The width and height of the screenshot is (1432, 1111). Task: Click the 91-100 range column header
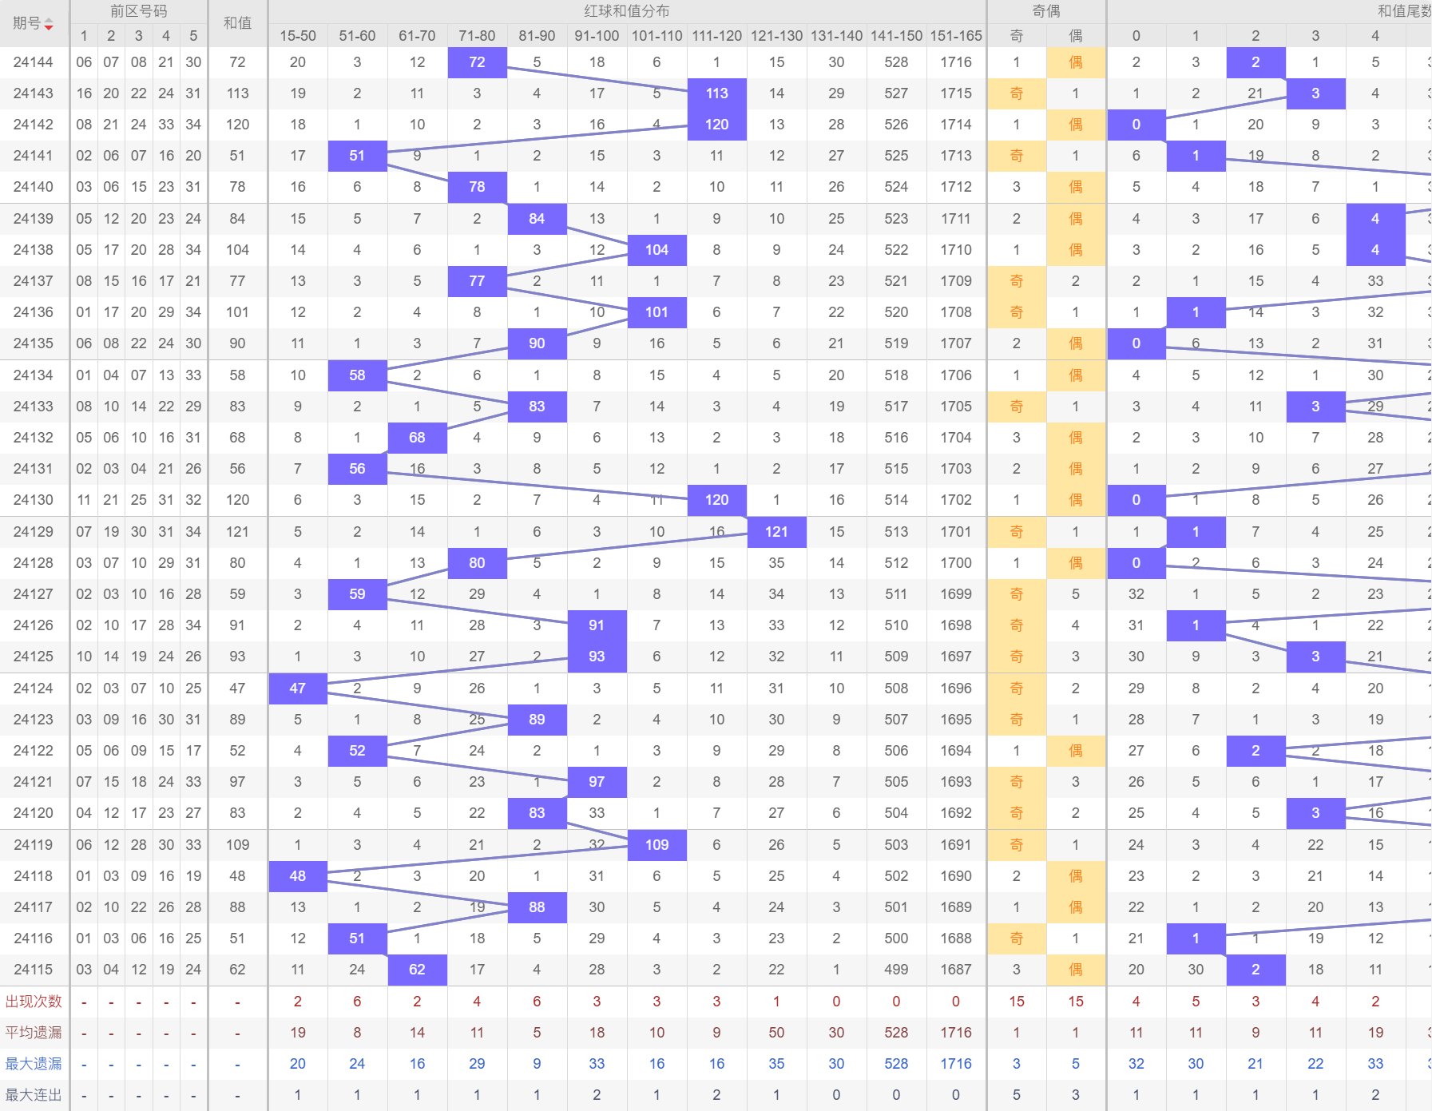click(597, 36)
